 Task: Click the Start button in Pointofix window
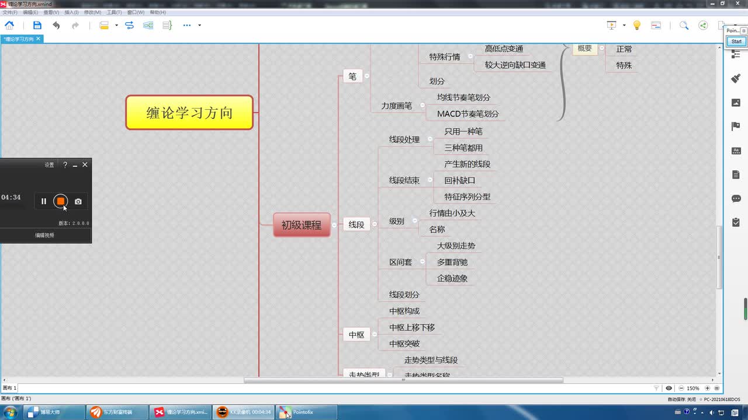(736, 41)
